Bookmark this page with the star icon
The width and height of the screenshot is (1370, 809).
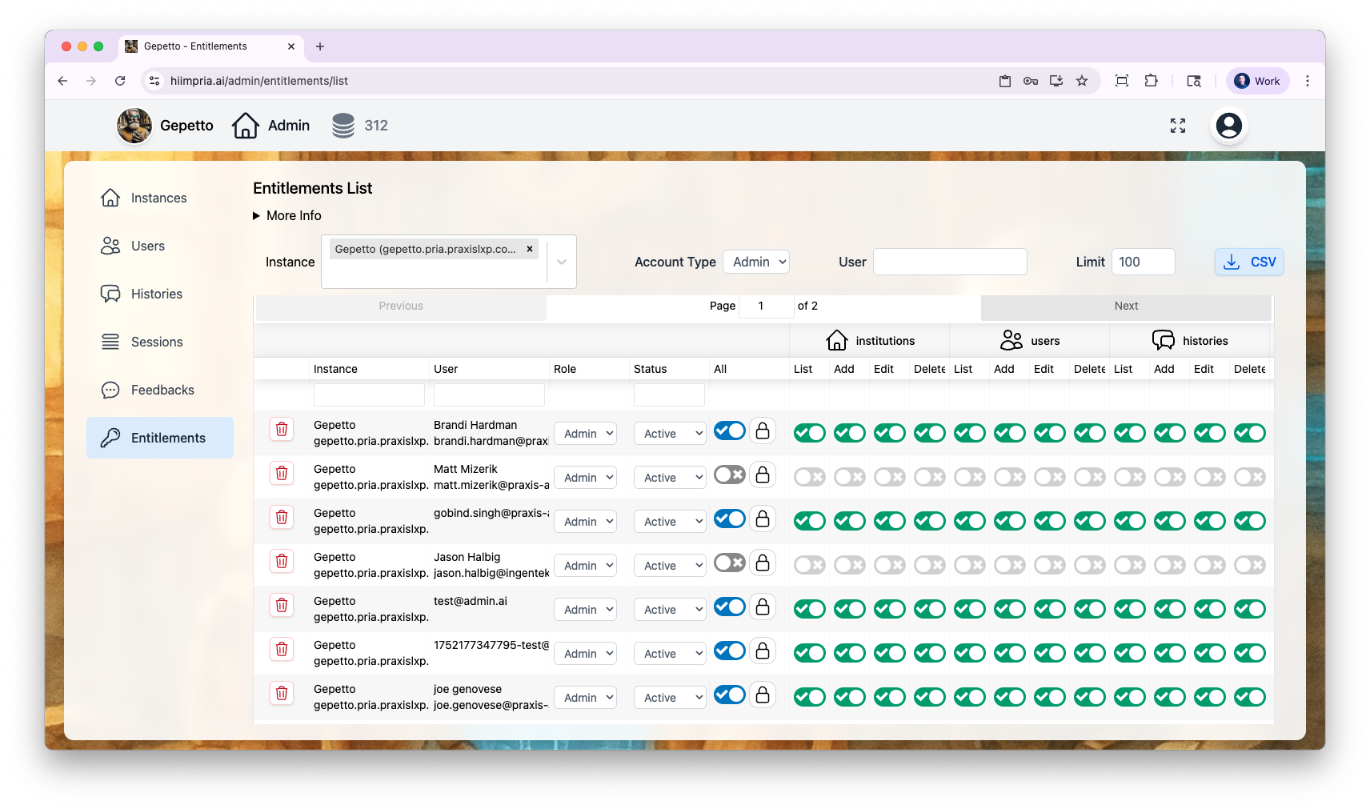pyautogui.click(x=1082, y=81)
